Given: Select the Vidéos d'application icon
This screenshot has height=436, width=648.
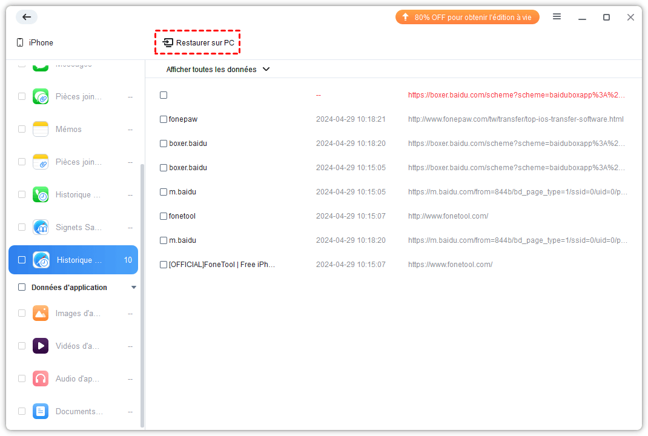Looking at the screenshot, I should pos(41,346).
